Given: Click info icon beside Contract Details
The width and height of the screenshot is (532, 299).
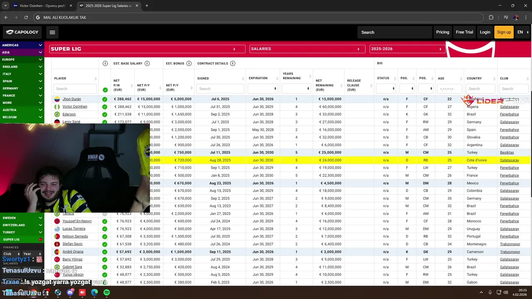Looking at the screenshot, I should point(233,64).
